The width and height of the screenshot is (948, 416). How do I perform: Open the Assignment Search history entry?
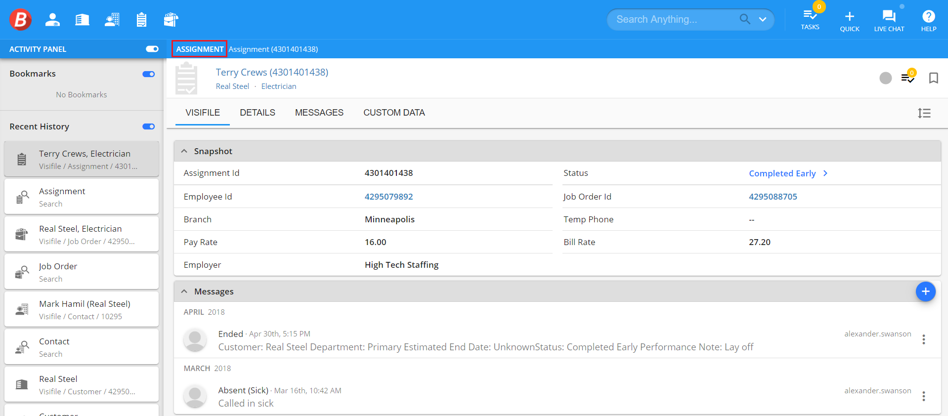pyautogui.click(x=82, y=197)
